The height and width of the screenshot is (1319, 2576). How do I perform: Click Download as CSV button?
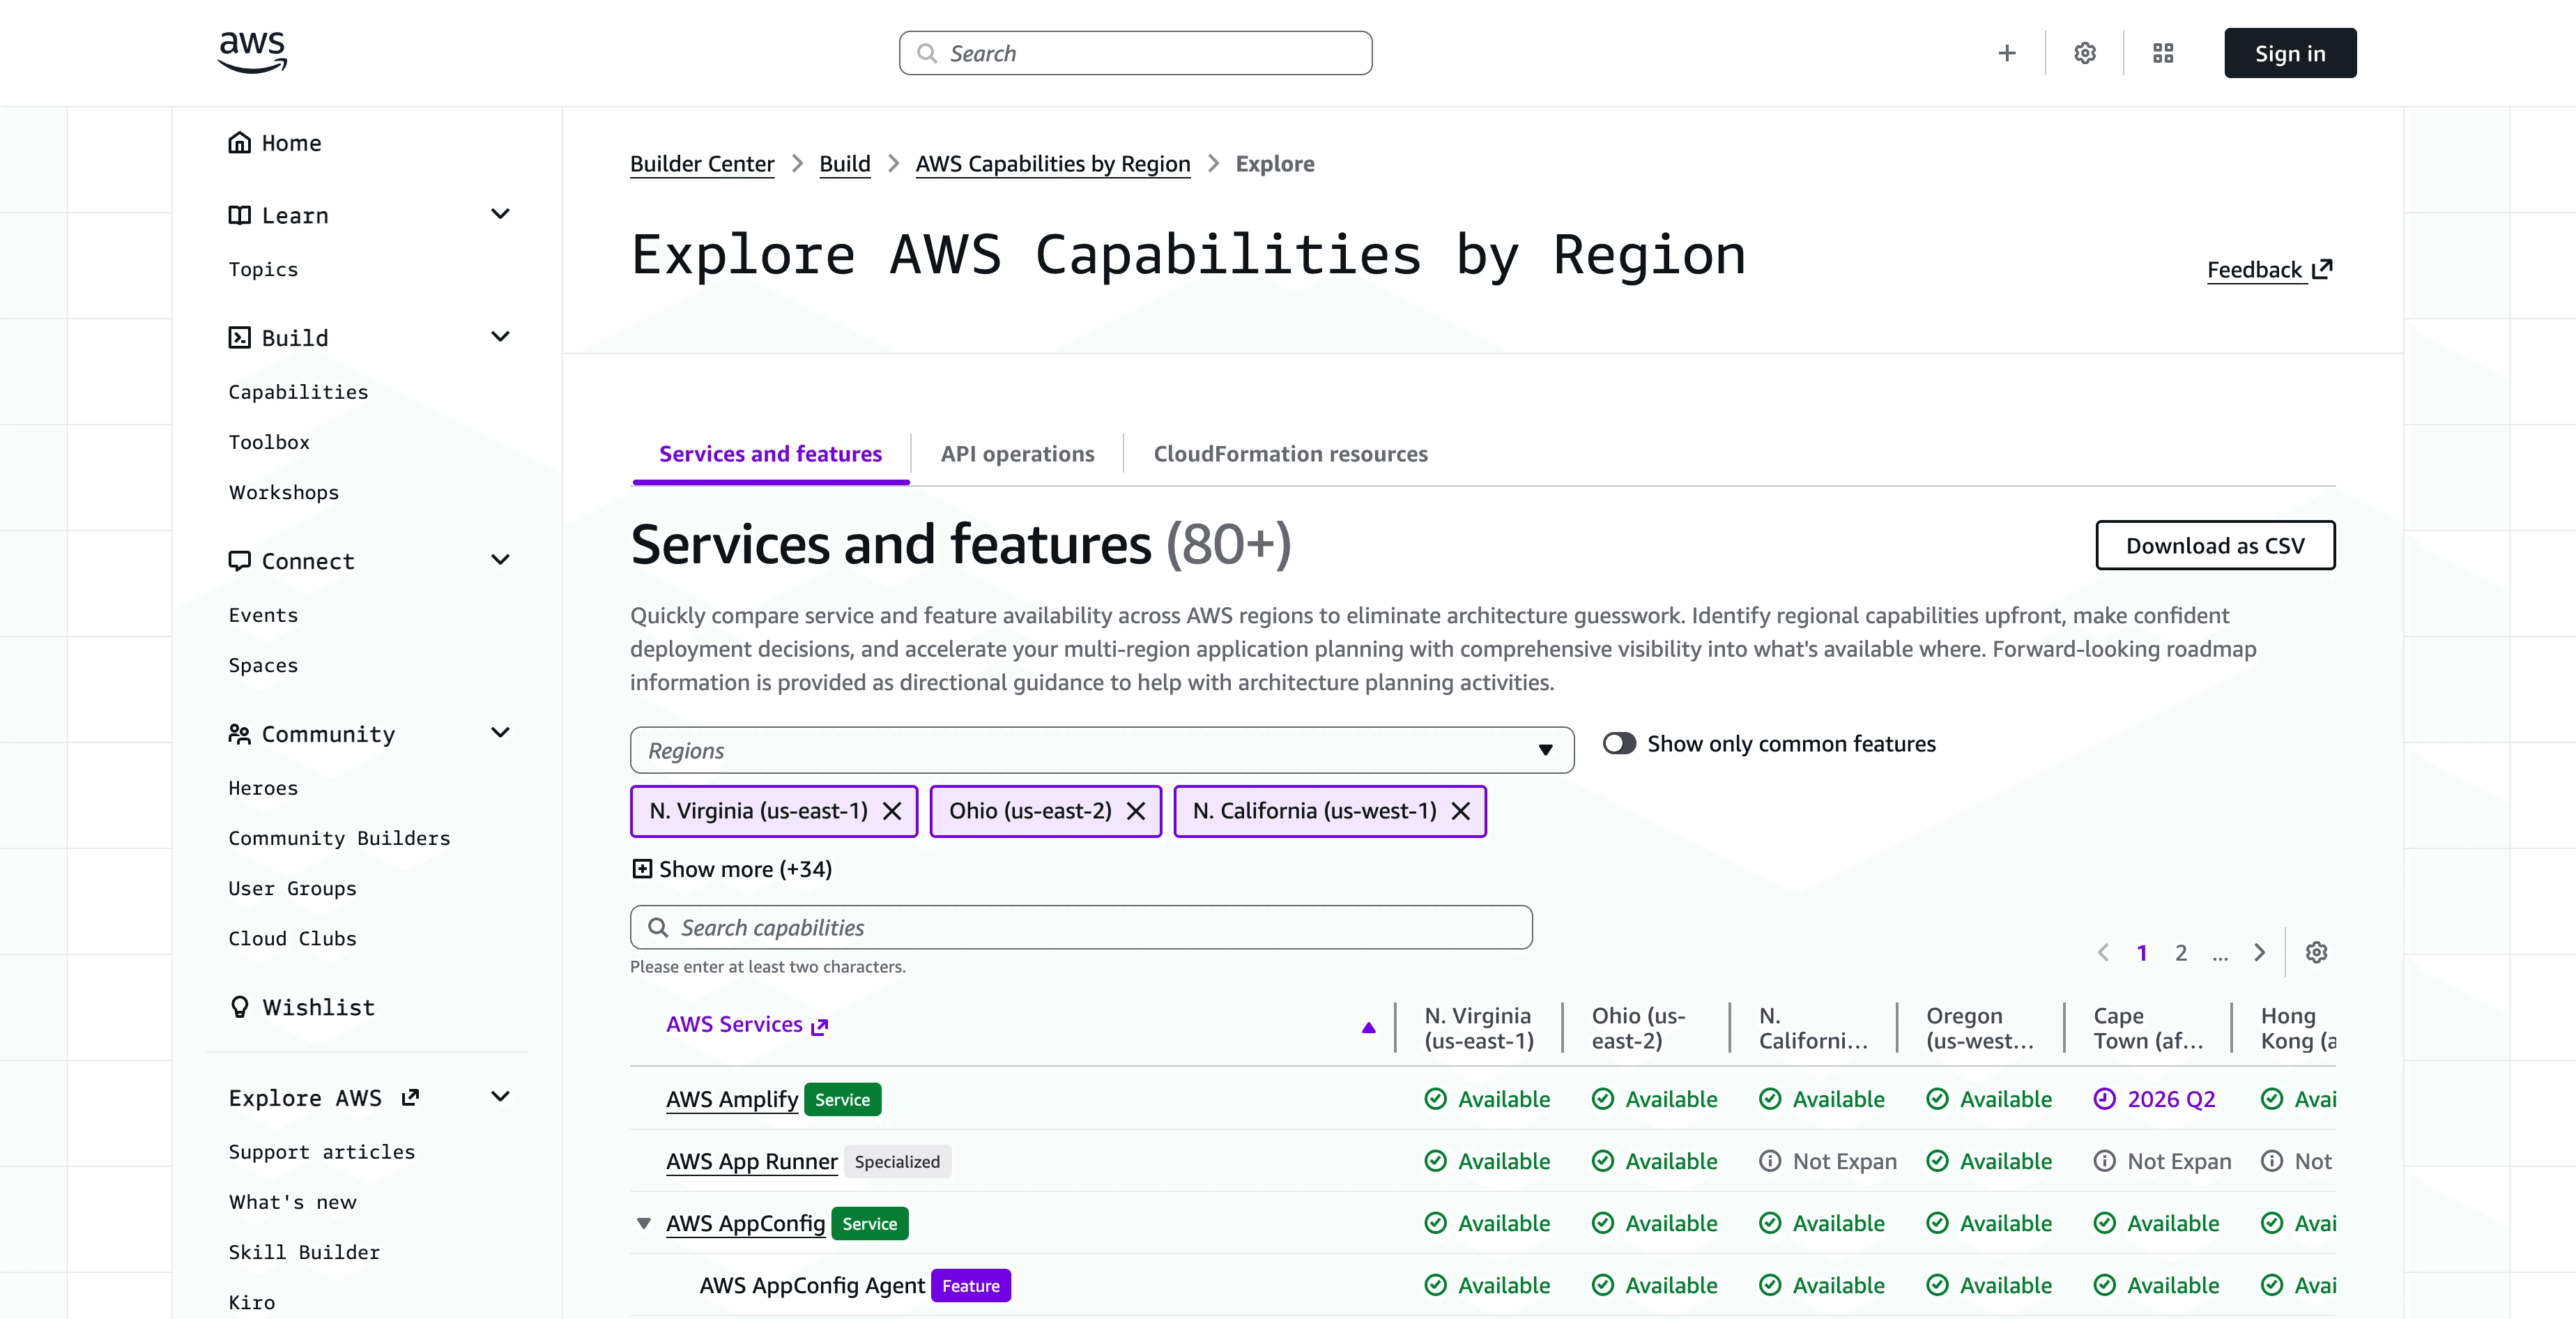point(2214,545)
